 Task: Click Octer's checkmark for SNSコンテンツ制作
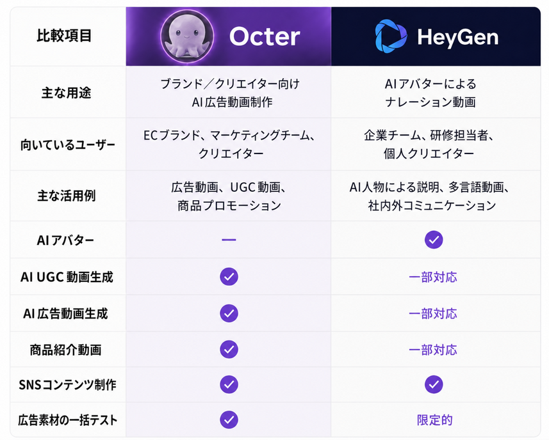click(229, 384)
